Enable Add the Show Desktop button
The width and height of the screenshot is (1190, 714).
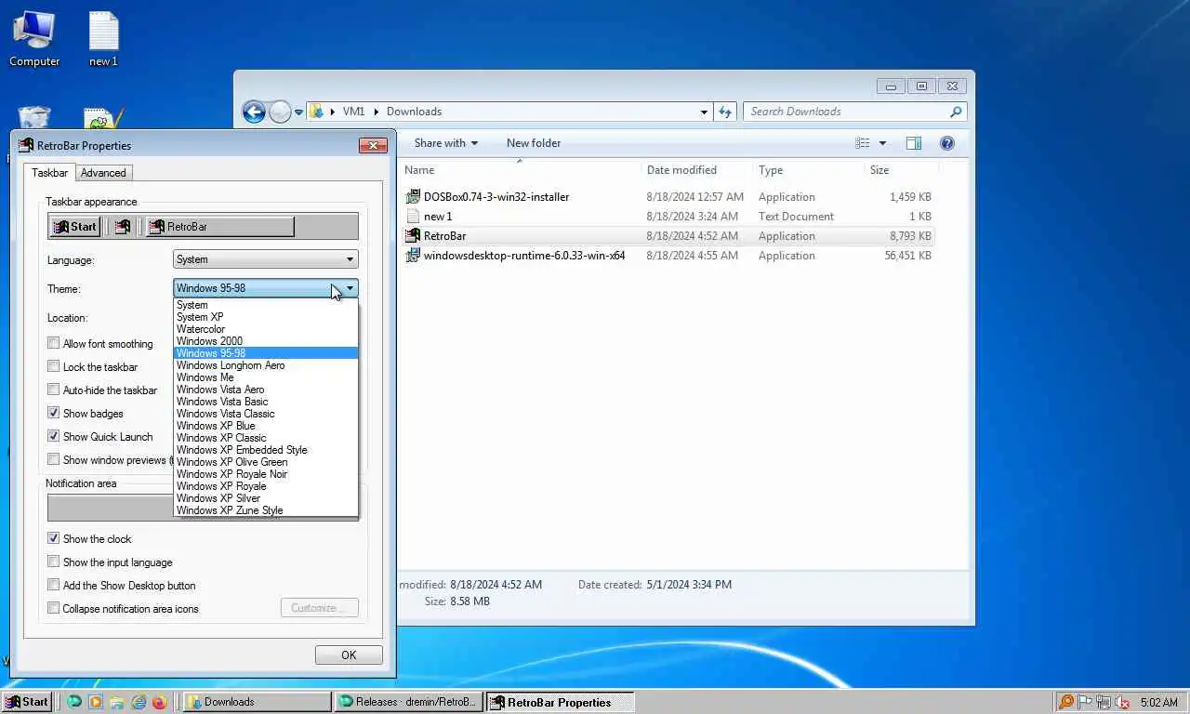point(53,586)
